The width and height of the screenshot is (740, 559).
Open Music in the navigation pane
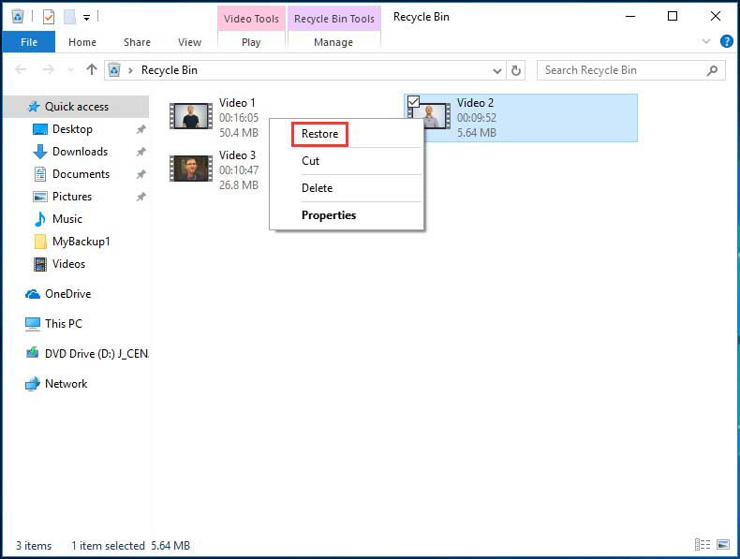point(67,219)
